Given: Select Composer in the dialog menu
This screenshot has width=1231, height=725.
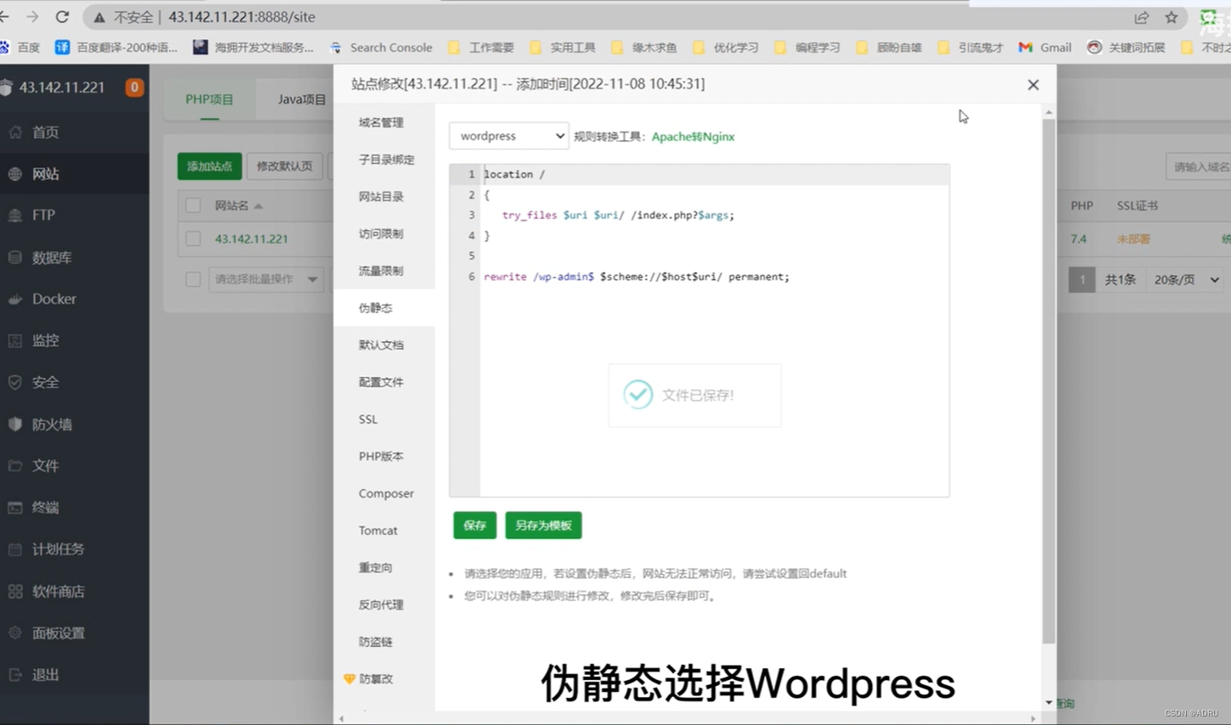Looking at the screenshot, I should 385,493.
